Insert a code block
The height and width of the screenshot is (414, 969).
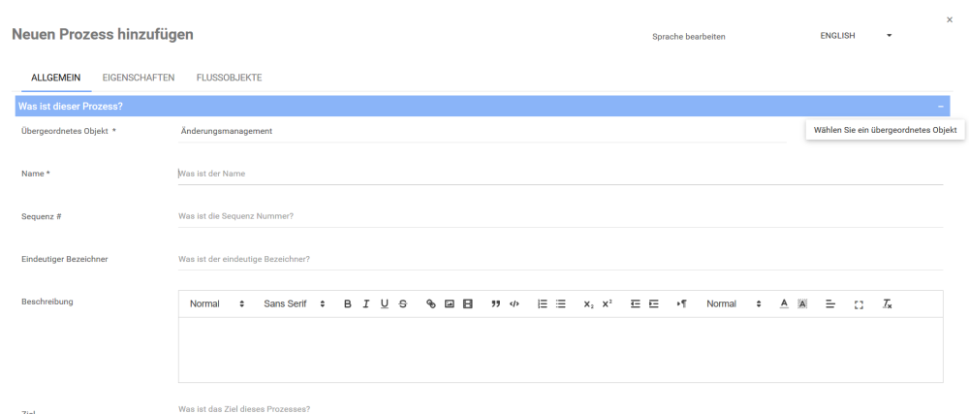pos(515,304)
